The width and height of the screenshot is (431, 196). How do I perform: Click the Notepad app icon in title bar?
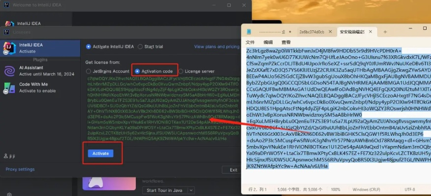tap(249, 32)
